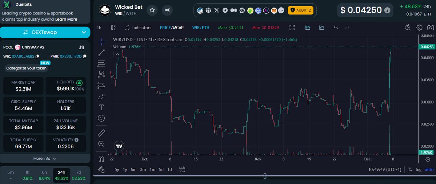Image resolution: width=436 pixels, height=184 pixels.
Task: Open the candlestick chart style selector
Action: point(113,28)
